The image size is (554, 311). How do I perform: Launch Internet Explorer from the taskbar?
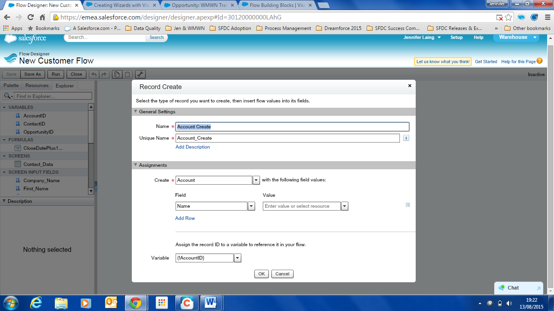[36, 303]
